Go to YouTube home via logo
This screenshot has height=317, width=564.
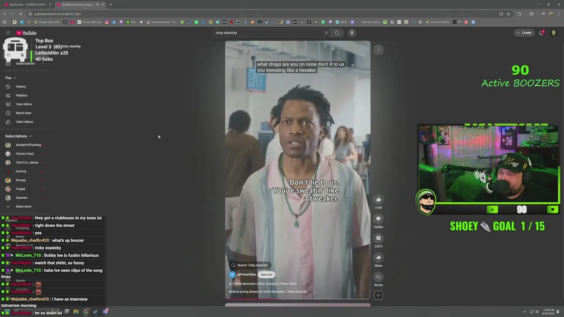(26, 33)
